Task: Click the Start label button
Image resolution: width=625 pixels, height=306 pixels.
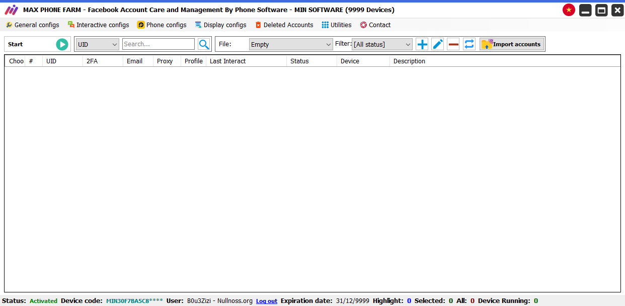Action: (x=16, y=44)
